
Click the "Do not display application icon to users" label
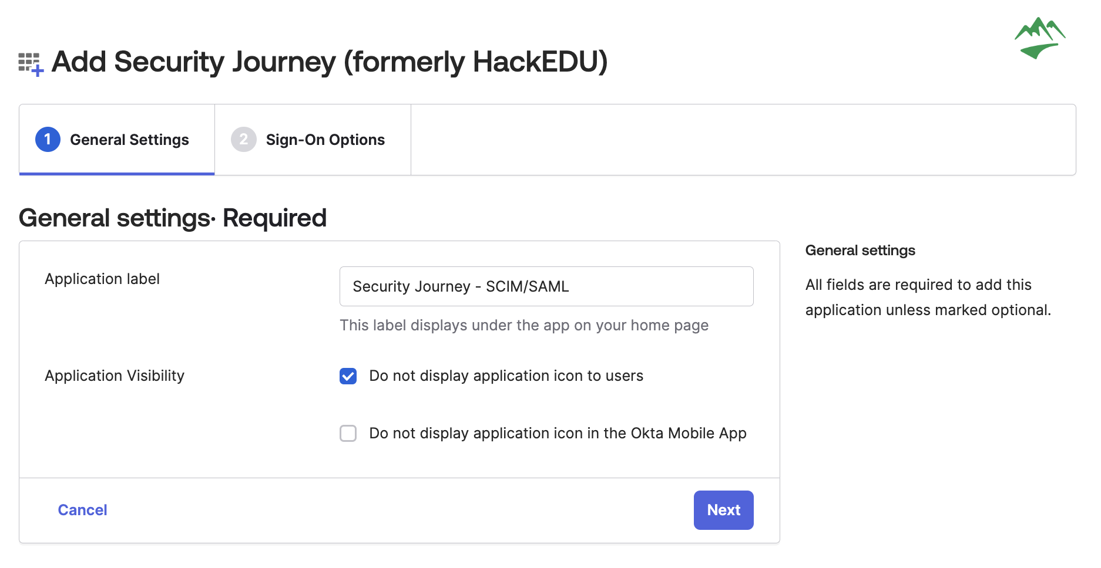(506, 376)
